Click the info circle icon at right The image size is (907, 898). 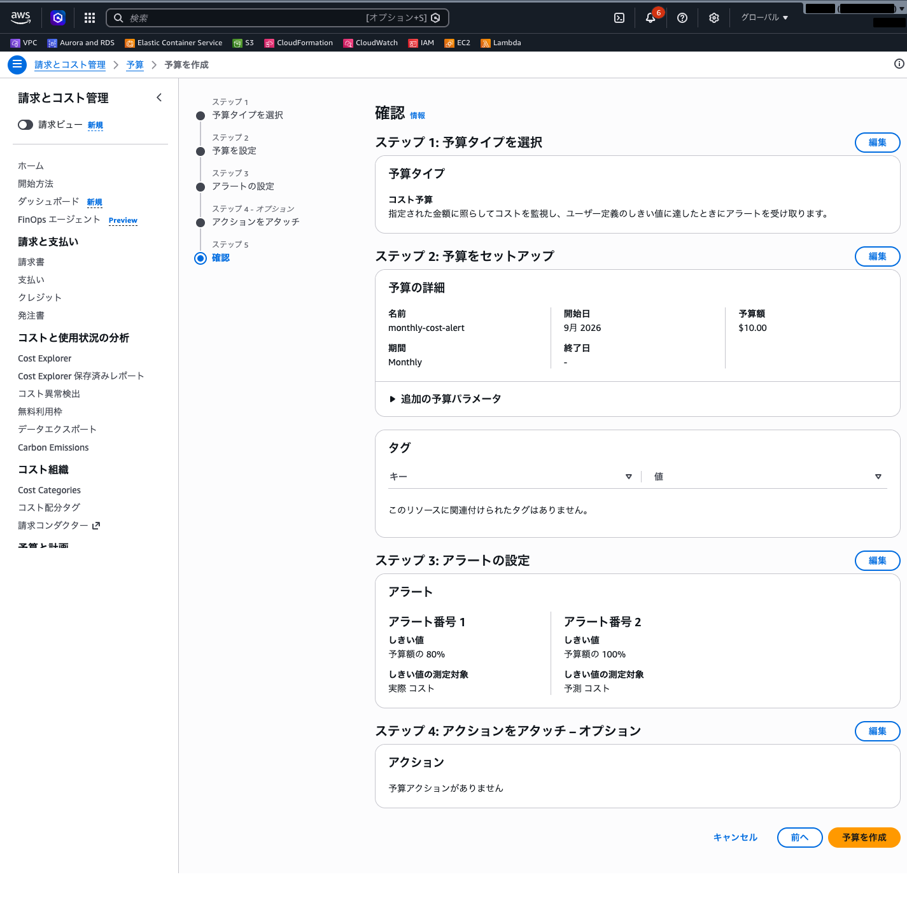tap(899, 64)
